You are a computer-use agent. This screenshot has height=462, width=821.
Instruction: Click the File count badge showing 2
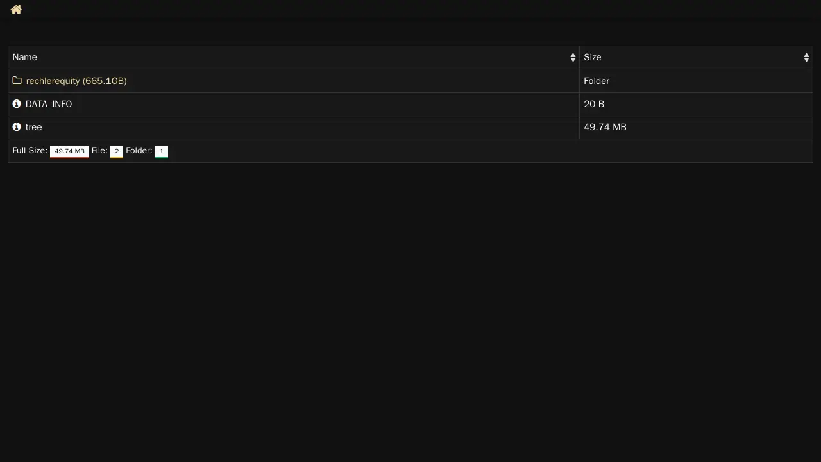117,151
